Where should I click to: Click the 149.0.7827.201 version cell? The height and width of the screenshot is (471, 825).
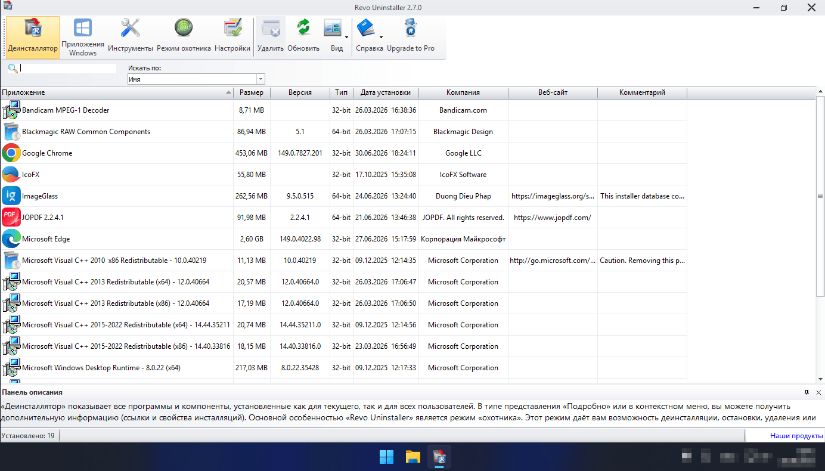pos(300,153)
